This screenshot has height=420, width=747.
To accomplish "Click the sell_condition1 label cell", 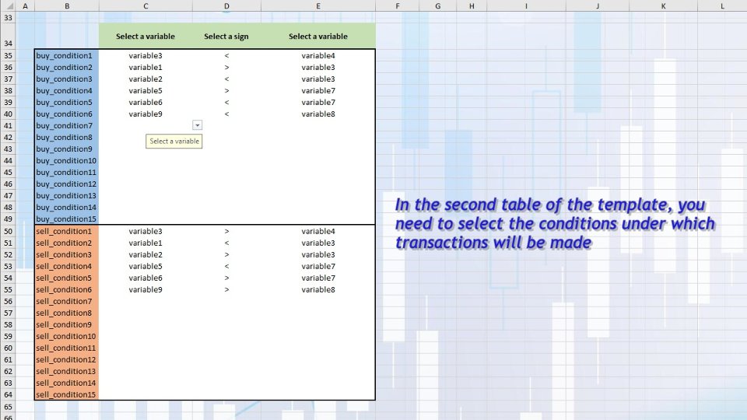I will pyautogui.click(x=67, y=232).
